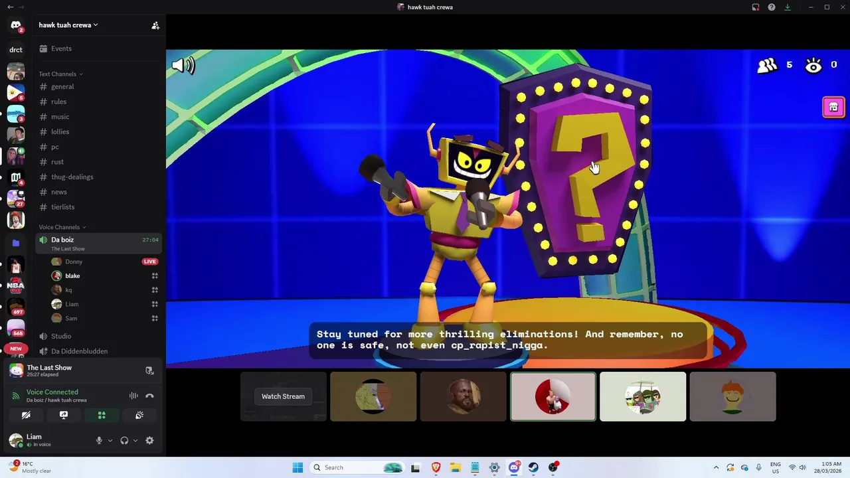Screen dimensions: 850x478
Task: Open File Explorer from taskbar
Action: click(455, 467)
